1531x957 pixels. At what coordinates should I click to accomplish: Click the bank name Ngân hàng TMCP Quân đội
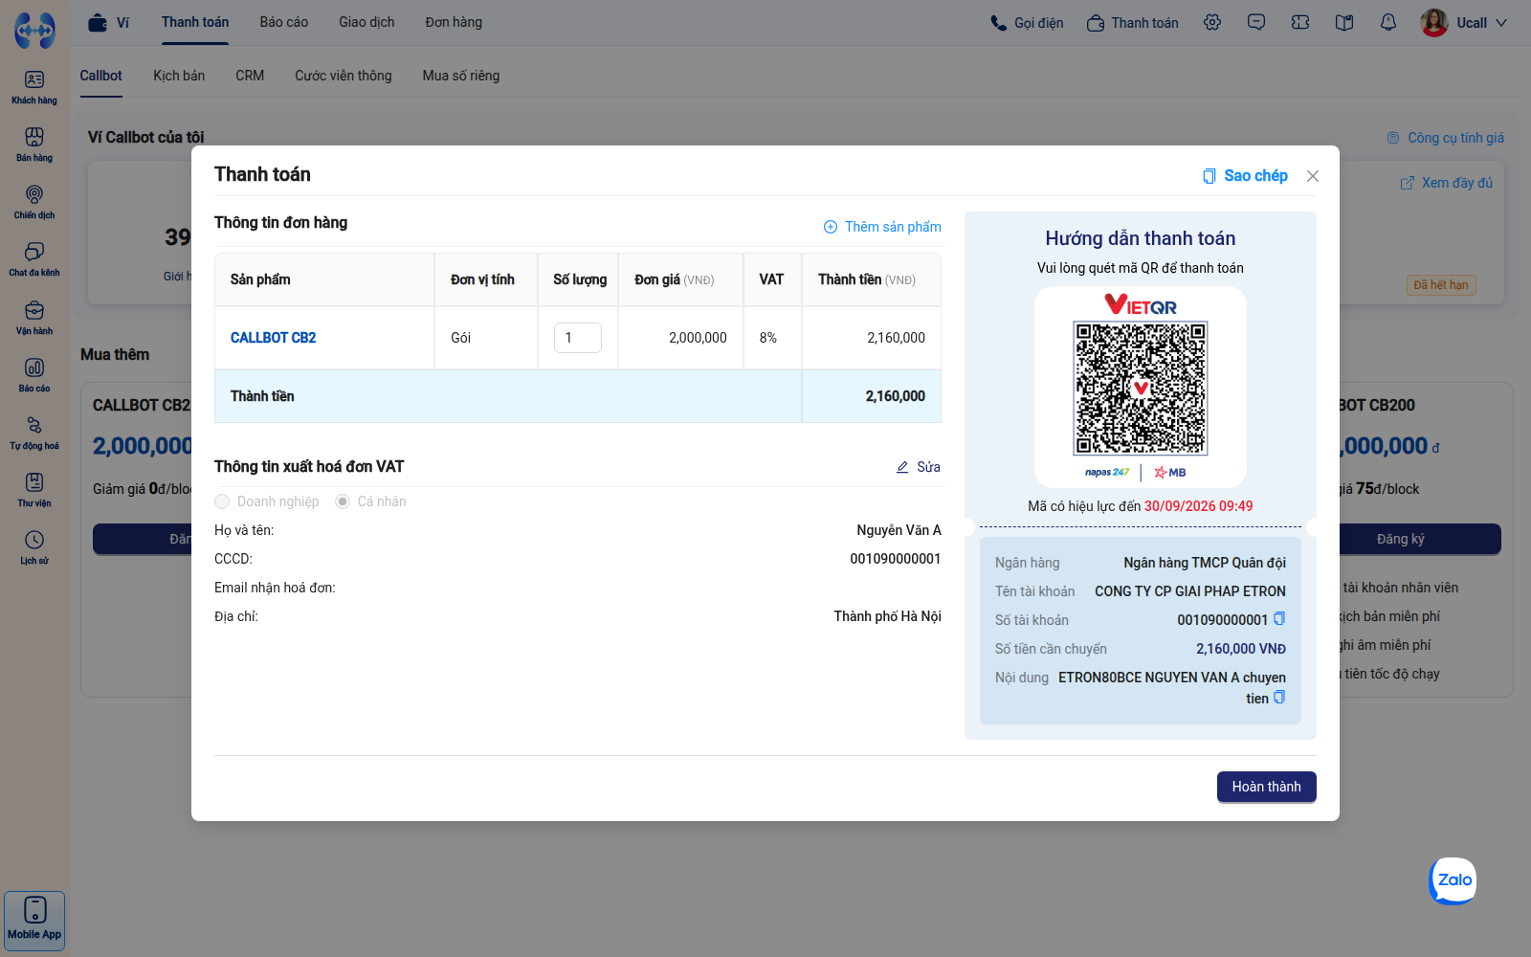tap(1205, 563)
